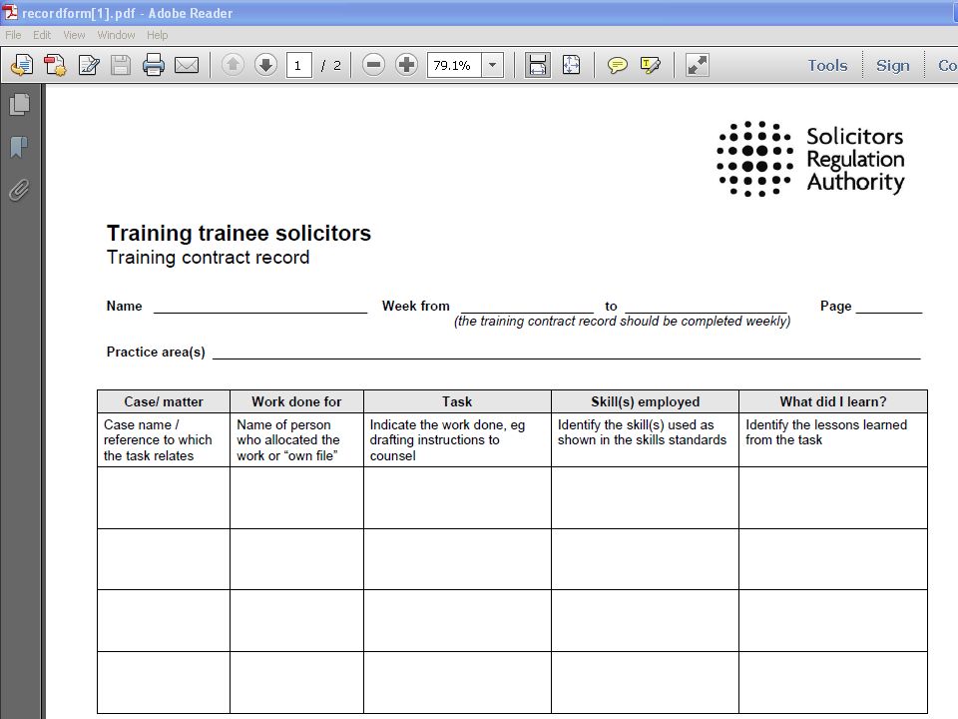Click the Name blank line in form

point(260,308)
